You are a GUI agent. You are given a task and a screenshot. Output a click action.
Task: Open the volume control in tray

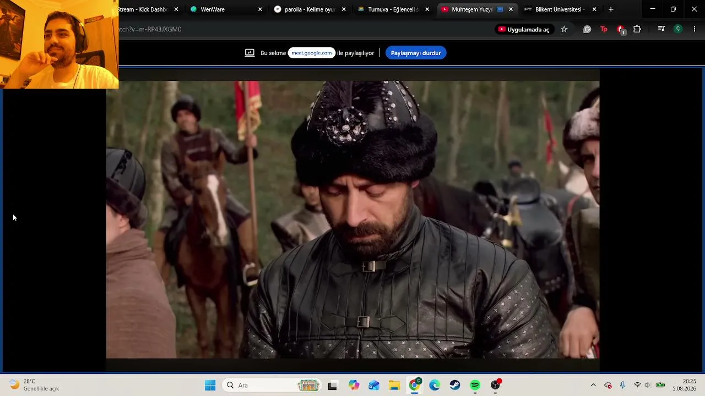click(648, 385)
